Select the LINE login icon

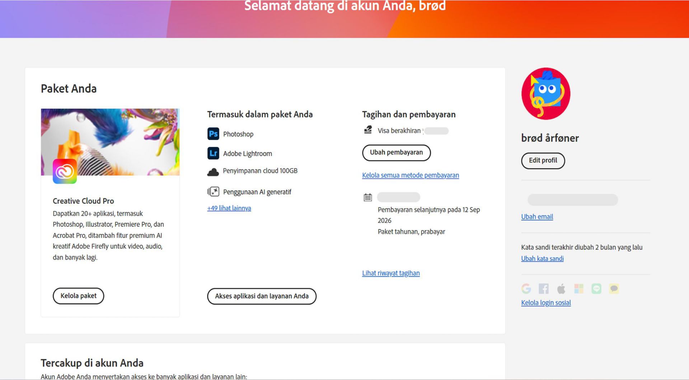pos(596,288)
